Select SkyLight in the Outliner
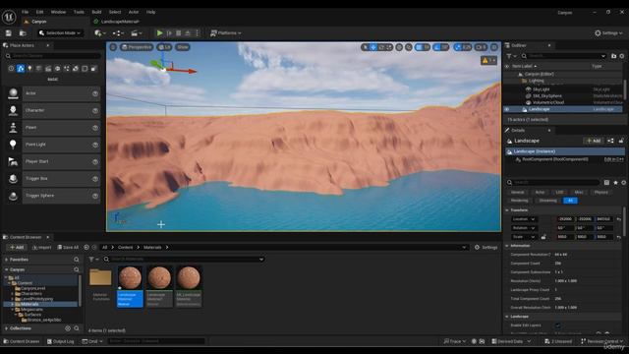This screenshot has width=629, height=354. [x=542, y=89]
